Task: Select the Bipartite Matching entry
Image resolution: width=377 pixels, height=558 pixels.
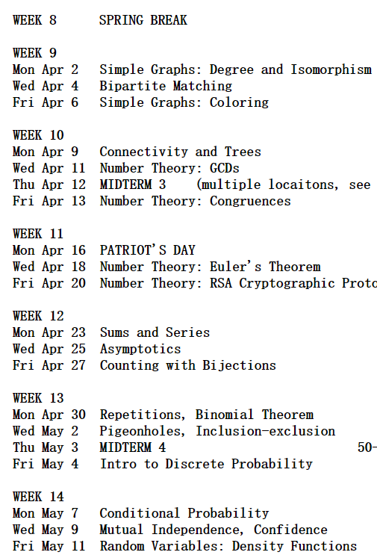Action: click(x=166, y=86)
